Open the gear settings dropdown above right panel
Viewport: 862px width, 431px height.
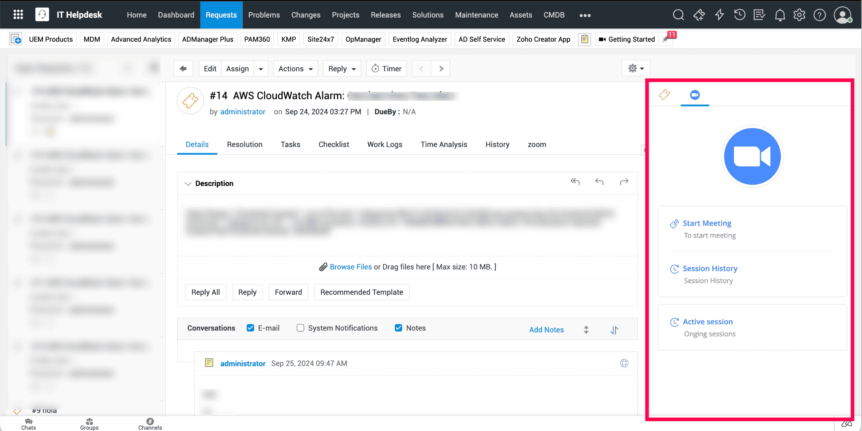click(636, 68)
